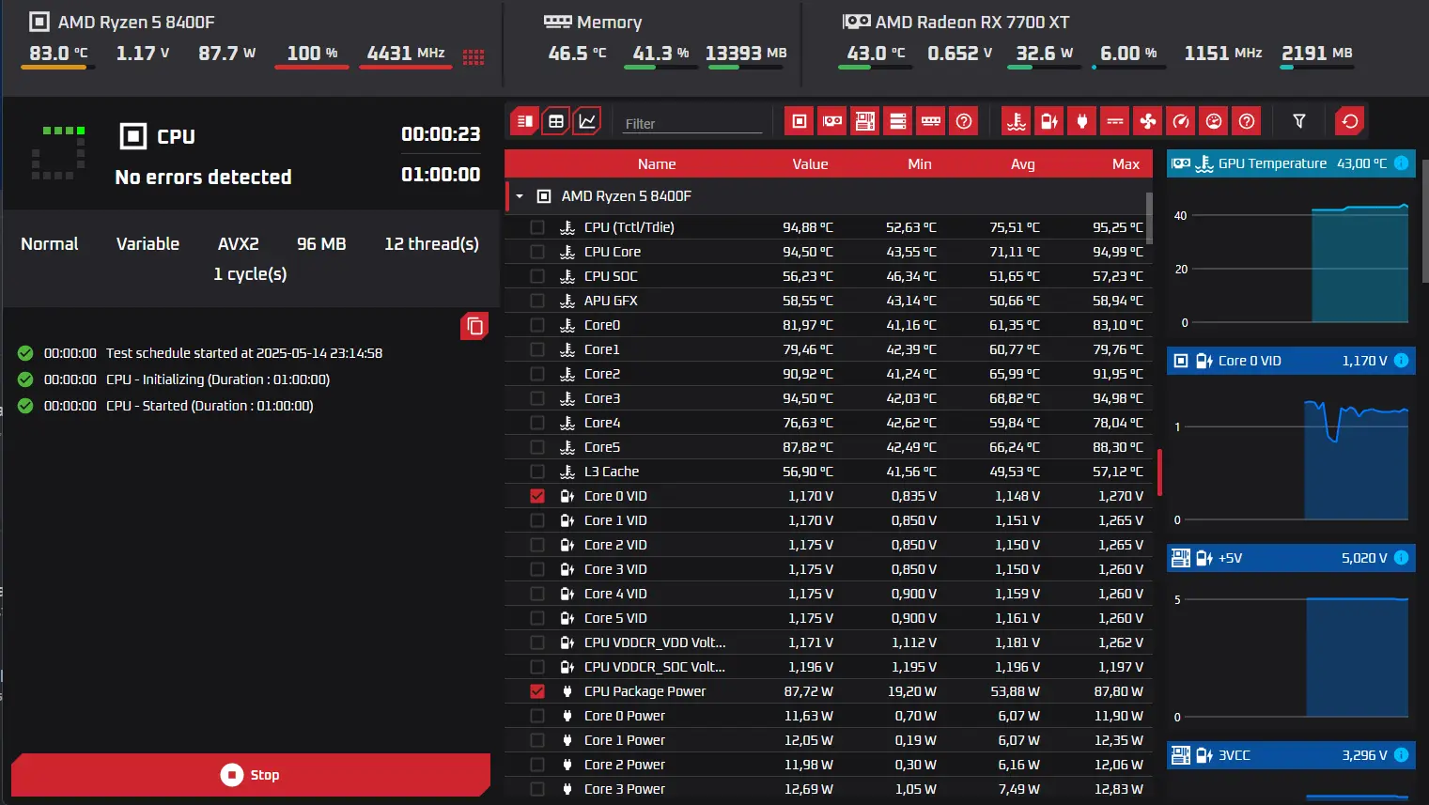Switch to the split list-and-graph view

(x=525, y=121)
